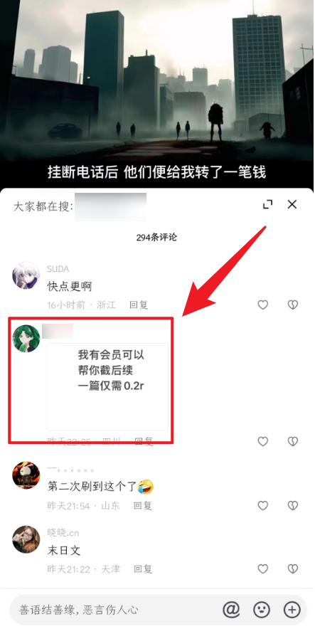The height and width of the screenshot is (629, 315).
Task: Dislike the 第二次刷到这个了 comment
Action: click(293, 505)
